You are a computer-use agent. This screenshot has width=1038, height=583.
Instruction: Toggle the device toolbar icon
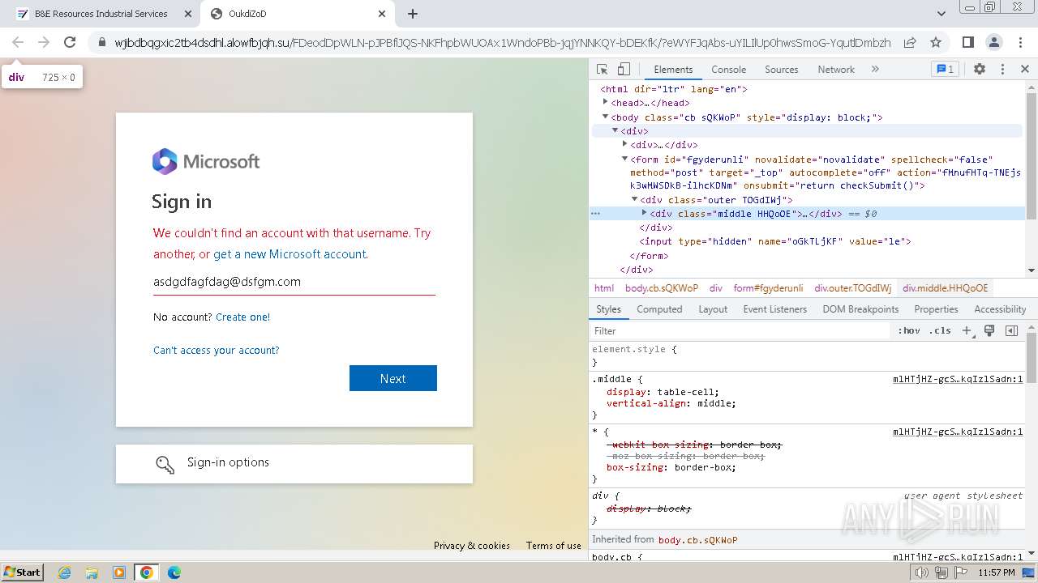click(624, 70)
